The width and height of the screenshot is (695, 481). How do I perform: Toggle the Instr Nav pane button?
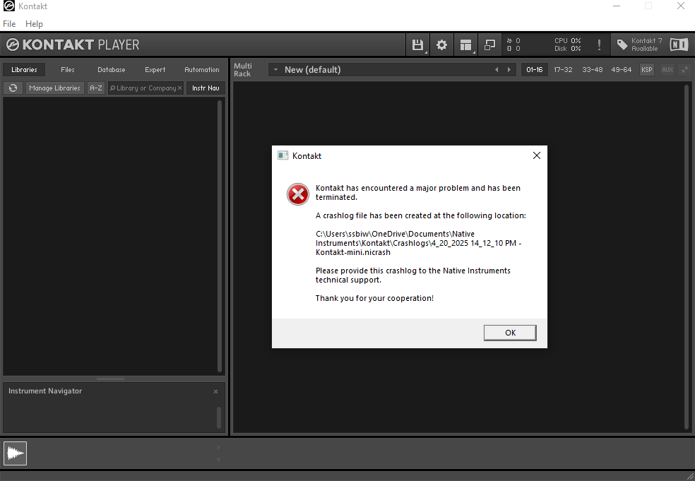(206, 88)
